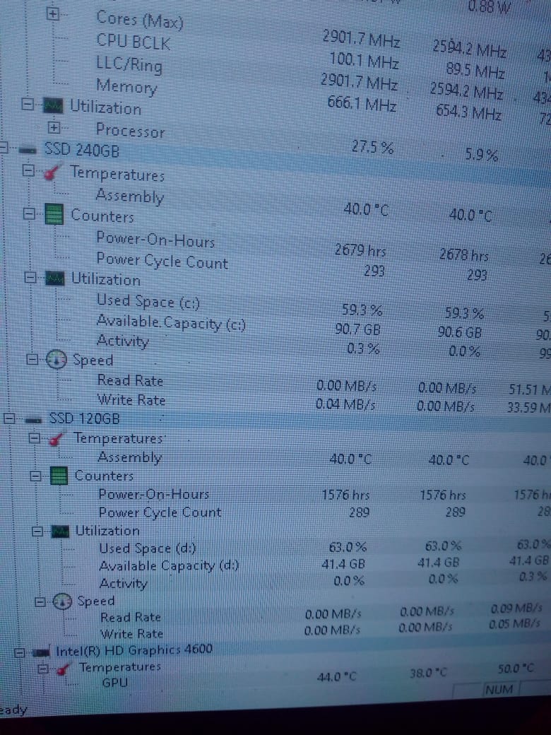Collapse SSD 120GB Counters section
Image resolution: width=551 pixels, height=735 pixels.
click(x=35, y=476)
